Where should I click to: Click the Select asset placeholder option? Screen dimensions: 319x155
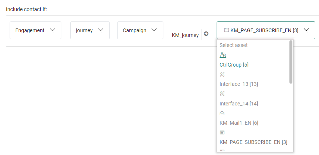tap(234, 45)
